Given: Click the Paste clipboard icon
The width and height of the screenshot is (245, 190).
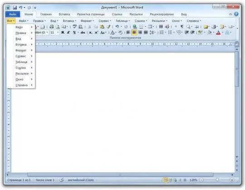Looking at the screenshot, I should tap(102, 27).
